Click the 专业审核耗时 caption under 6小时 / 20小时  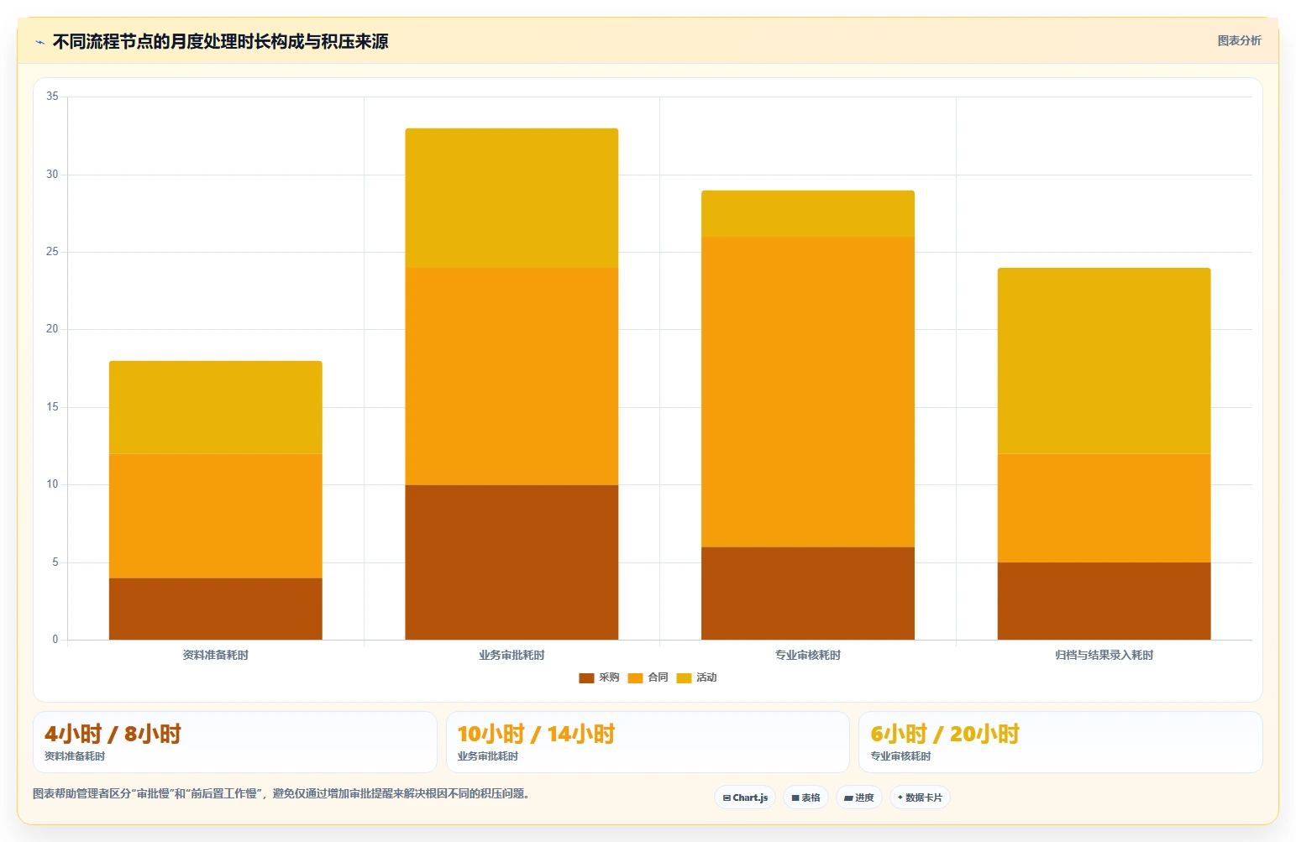(x=901, y=756)
